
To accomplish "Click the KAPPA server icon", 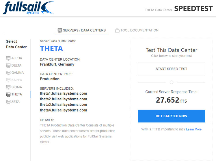I will pos(8,80).
